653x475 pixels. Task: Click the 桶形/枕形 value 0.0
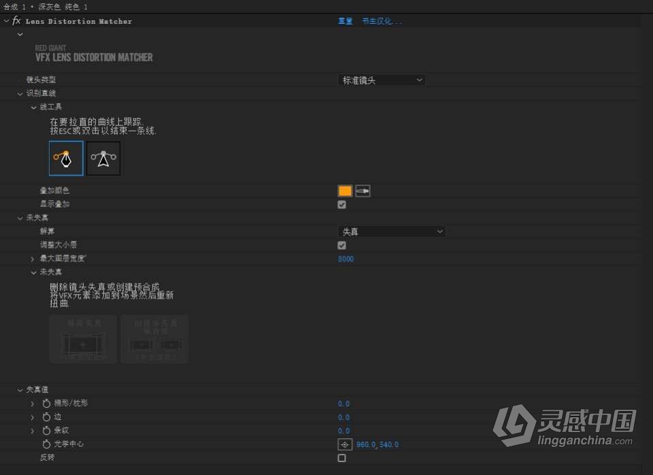pyautogui.click(x=344, y=404)
